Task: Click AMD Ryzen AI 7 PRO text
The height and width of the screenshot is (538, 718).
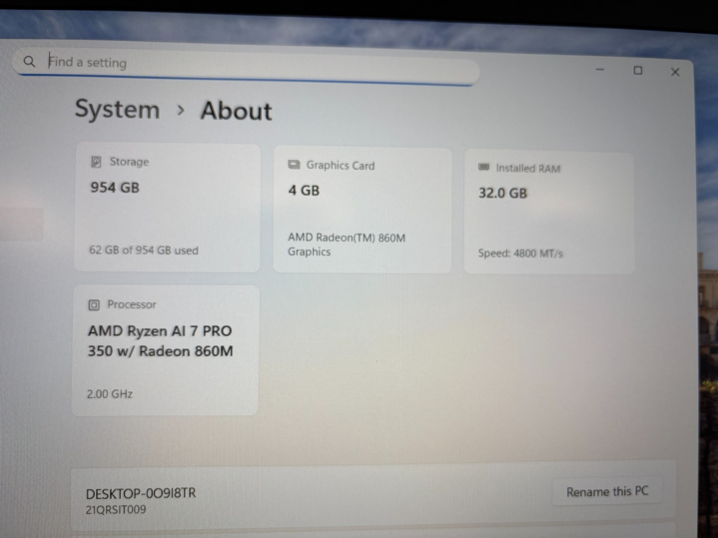Action: 160,341
